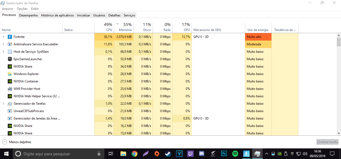Click the NVIDIA system tray icon
341x159 pixels.
tap(279, 154)
